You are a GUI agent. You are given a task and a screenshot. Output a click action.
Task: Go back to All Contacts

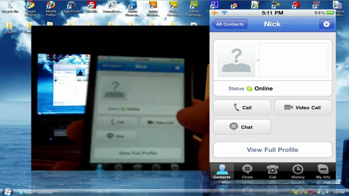[x=229, y=24]
